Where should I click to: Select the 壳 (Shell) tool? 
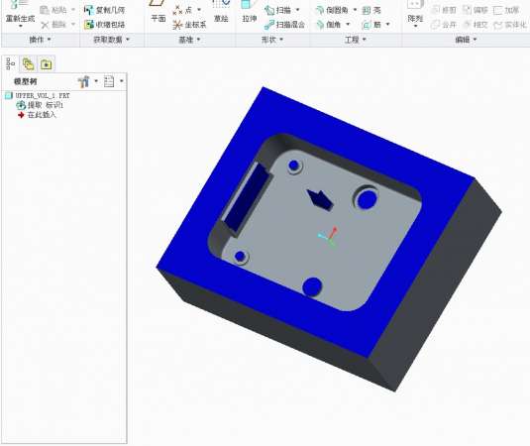(x=371, y=11)
